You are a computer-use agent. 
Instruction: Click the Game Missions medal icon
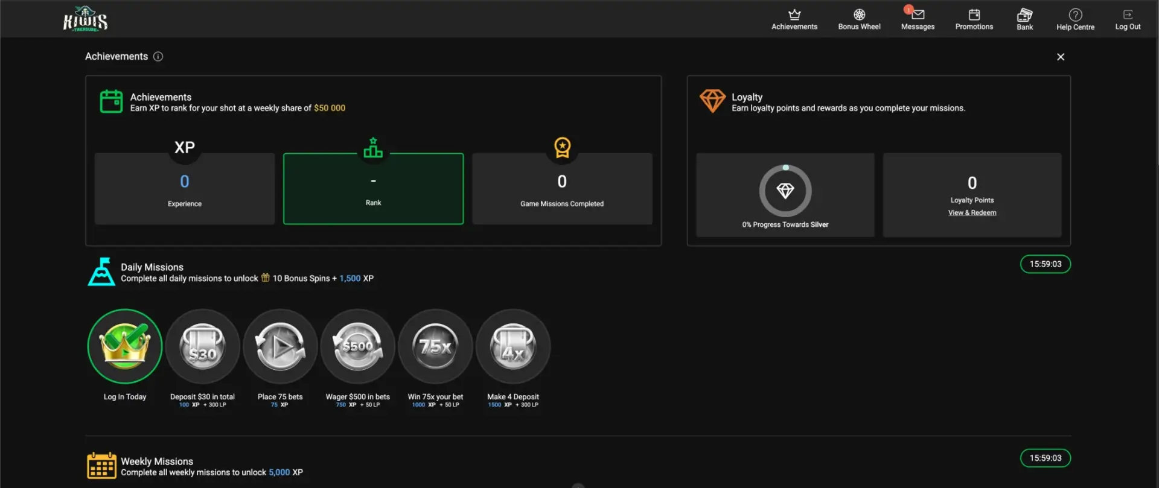(x=562, y=147)
